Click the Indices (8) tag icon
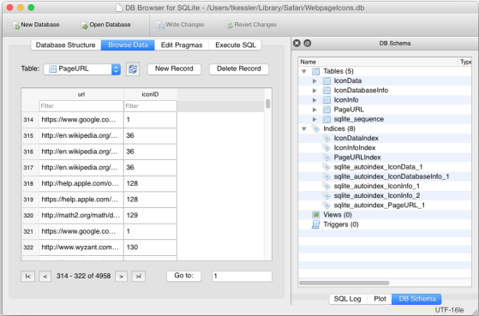Screen dimensions: 479x316 pos(315,128)
